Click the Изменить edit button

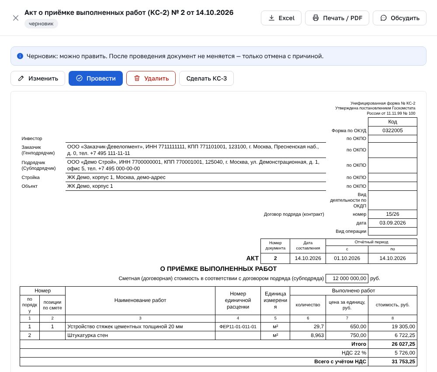click(x=38, y=78)
